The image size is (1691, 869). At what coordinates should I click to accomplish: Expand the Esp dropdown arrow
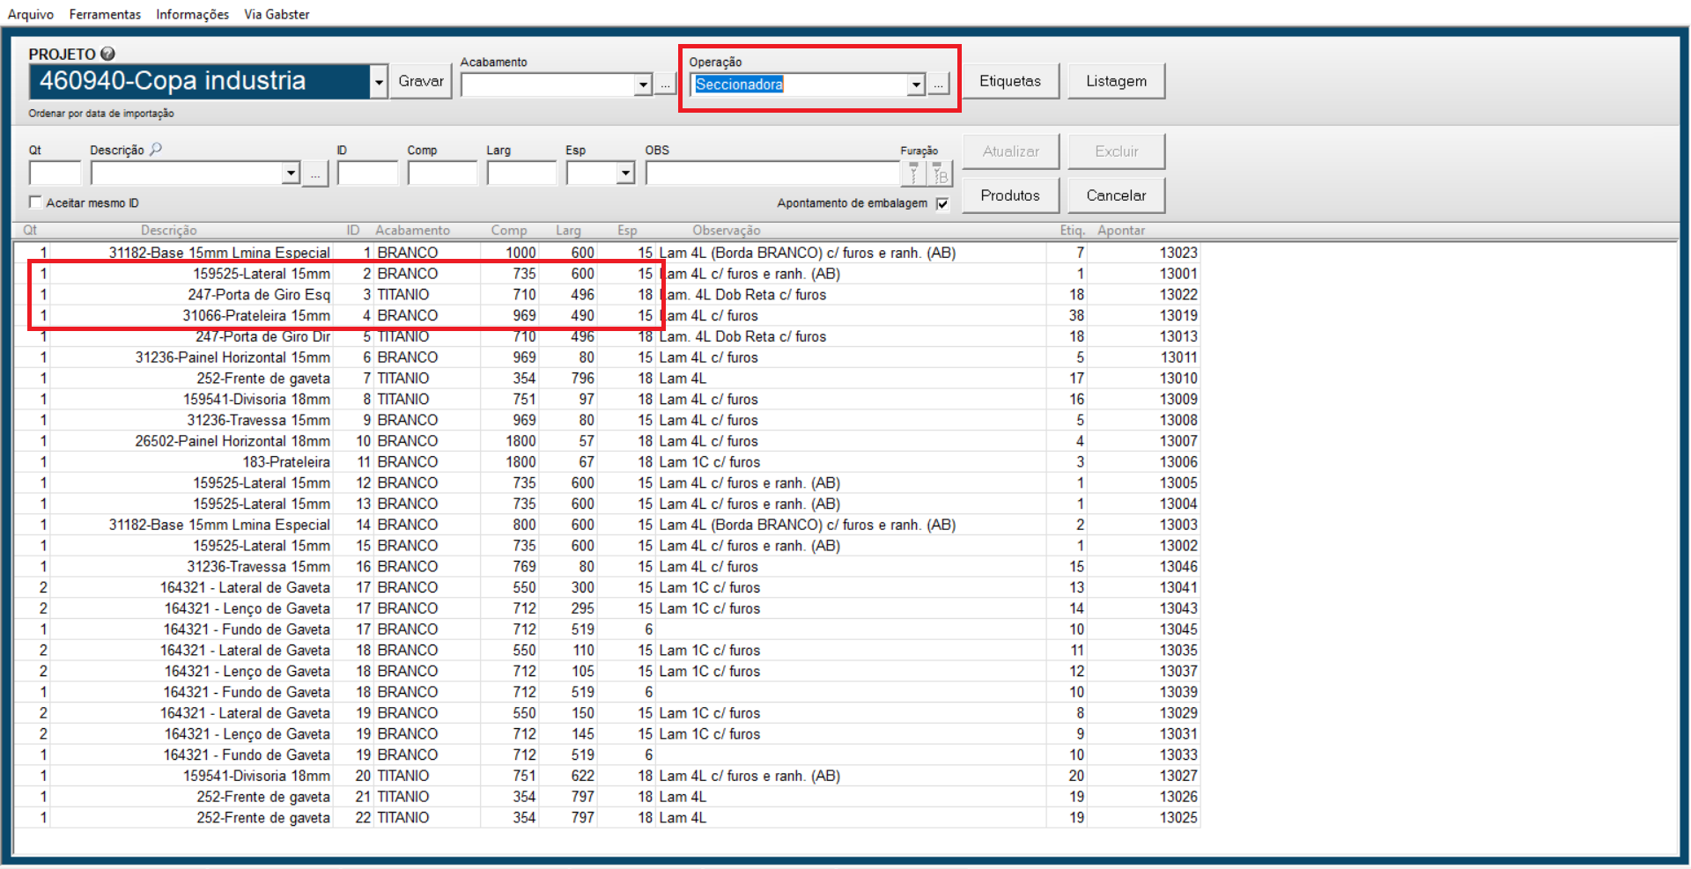click(625, 173)
